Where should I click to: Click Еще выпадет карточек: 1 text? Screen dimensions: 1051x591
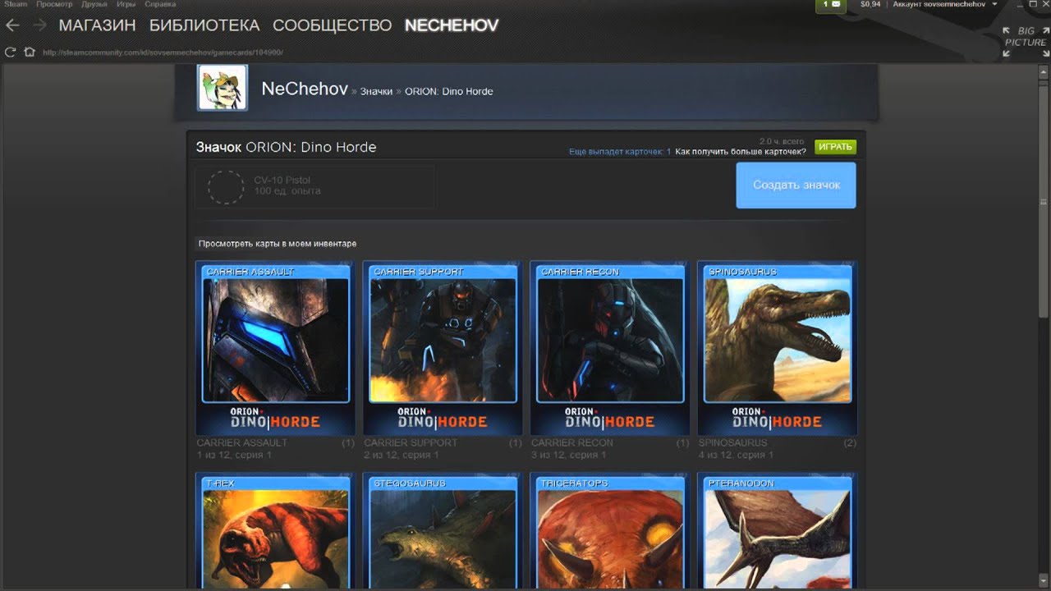click(620, 152)
